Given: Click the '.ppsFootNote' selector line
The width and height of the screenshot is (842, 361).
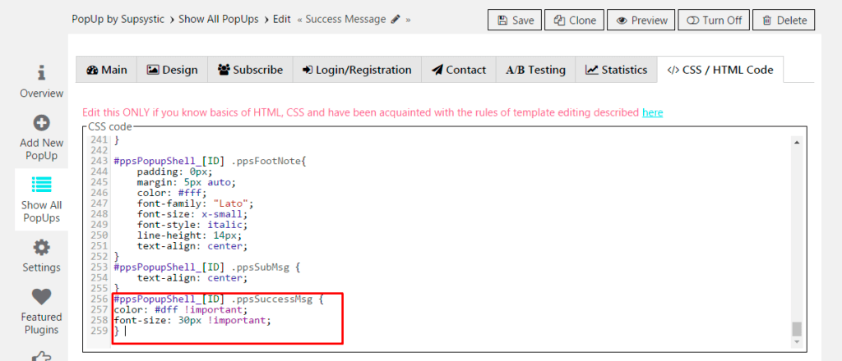Looking at the screenshot, I should coord(210,161).
